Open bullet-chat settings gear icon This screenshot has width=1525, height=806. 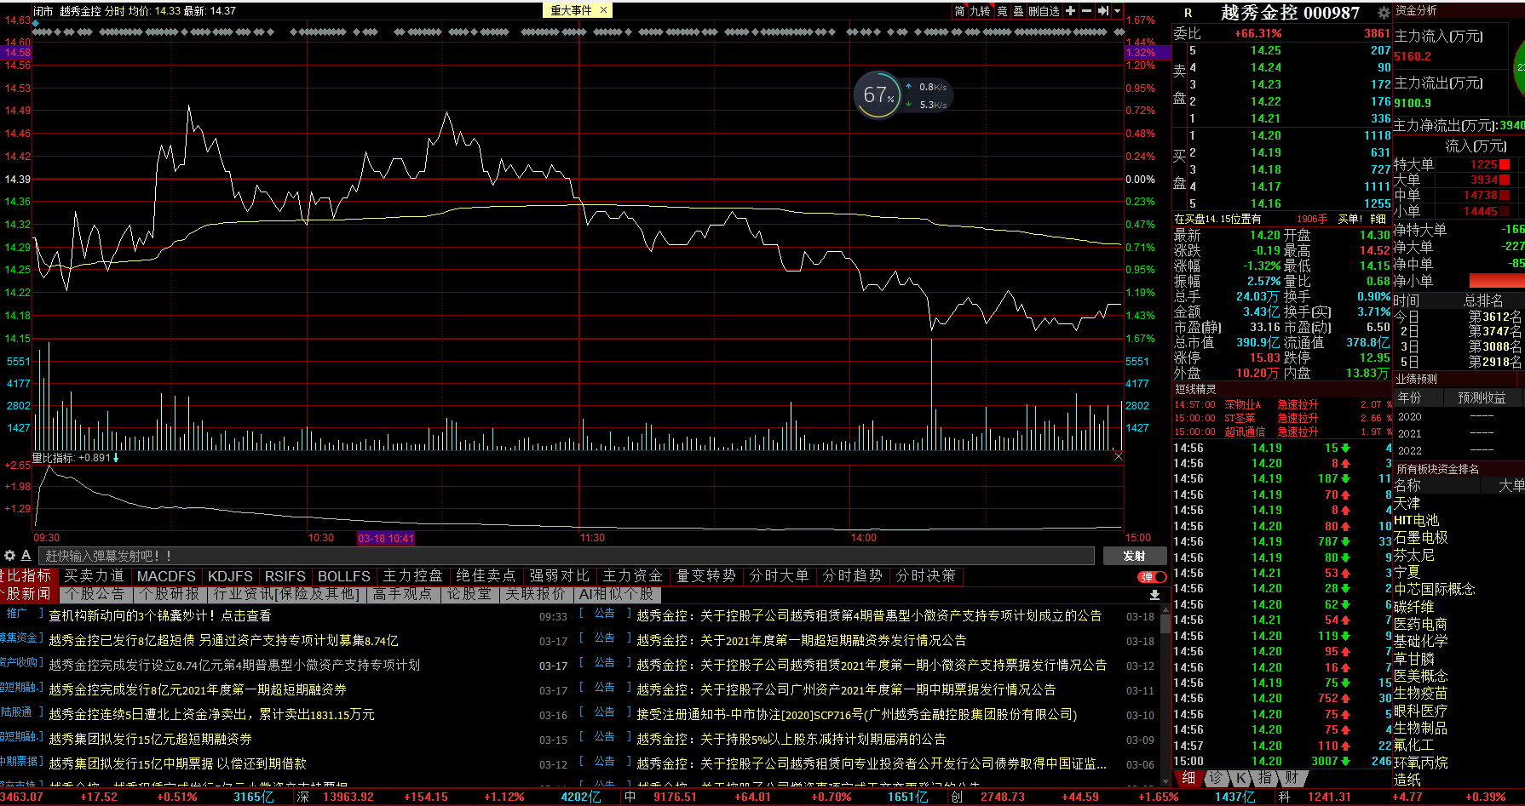tap(9, 556)
